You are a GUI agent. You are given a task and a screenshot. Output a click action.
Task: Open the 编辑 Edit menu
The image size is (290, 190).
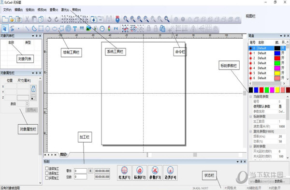(18, 10)
